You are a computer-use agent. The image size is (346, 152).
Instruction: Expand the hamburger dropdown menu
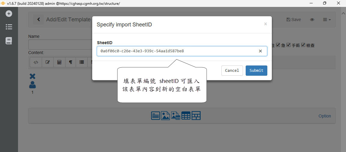coord(327,20)
